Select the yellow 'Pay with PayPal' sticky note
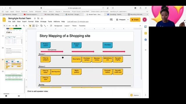 118,59
